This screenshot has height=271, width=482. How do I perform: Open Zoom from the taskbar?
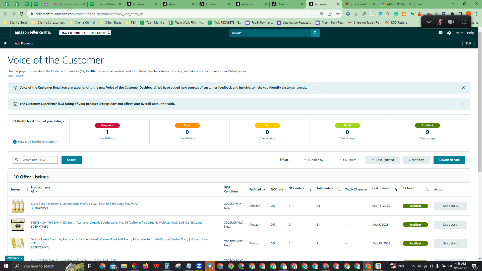[199, 266]
